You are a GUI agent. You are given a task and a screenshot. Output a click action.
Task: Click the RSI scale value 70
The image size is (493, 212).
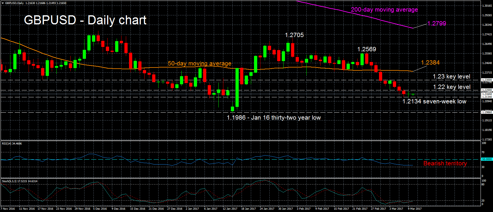tap(483, 152)
